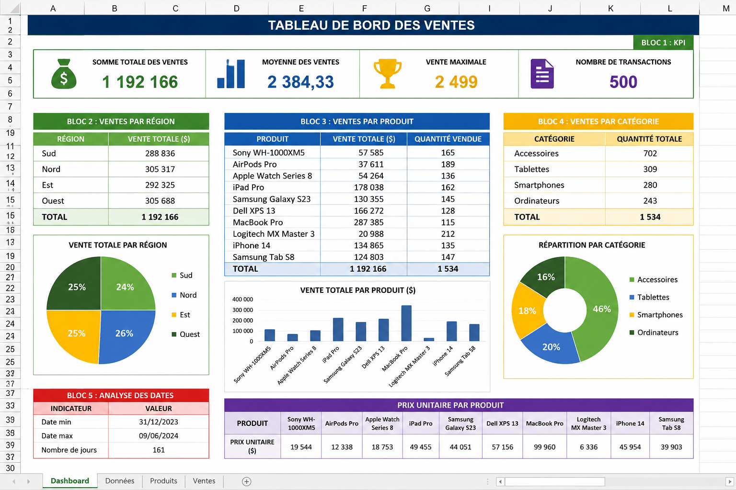Click the 'BLOC 5 : ANALYSE DES DATES' header
This screenshot has height=490, width=736.
[x=121, y=396]
